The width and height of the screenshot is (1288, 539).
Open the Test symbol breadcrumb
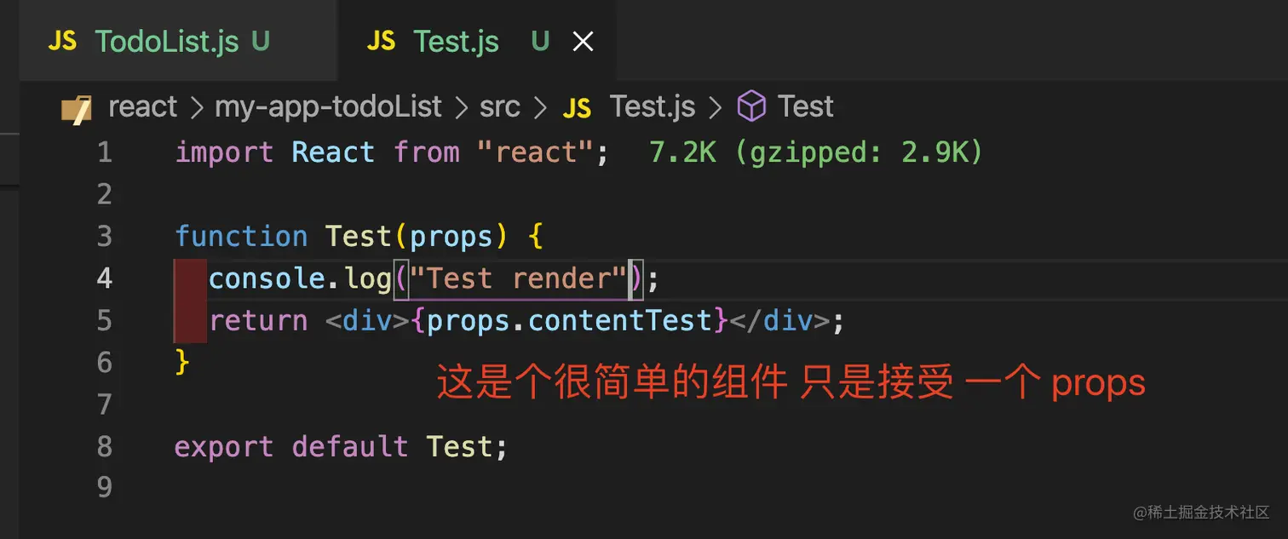pyautogui.click(x=805, y=107)
